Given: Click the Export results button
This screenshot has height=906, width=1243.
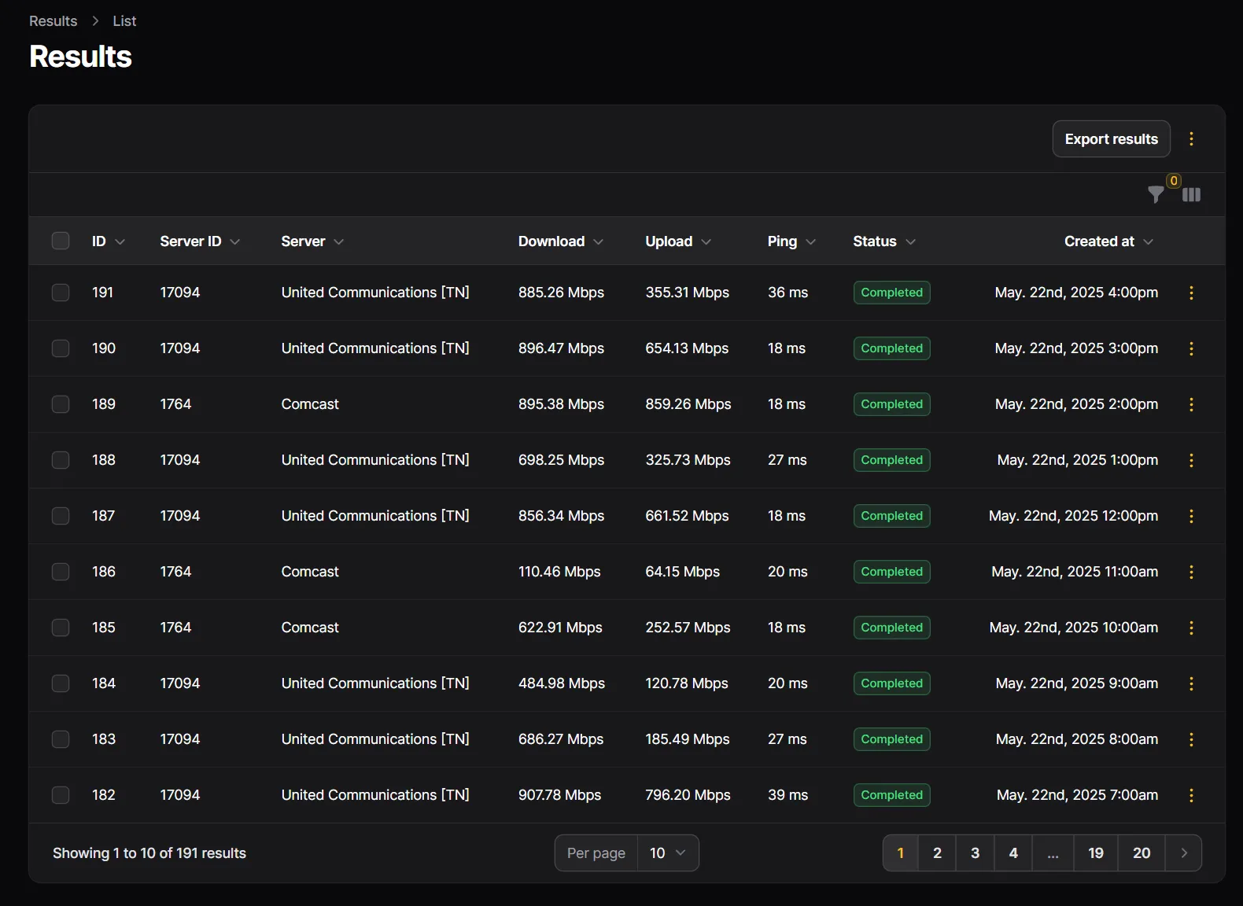Looking at the screenshot, I should click(x=1111, y=139).
